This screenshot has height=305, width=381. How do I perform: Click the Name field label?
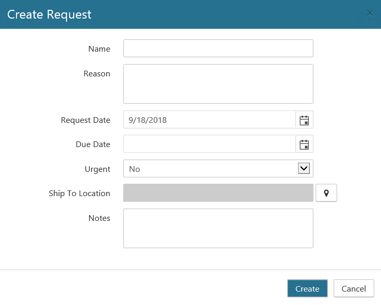pyautogui.click(x=99, y=49)
